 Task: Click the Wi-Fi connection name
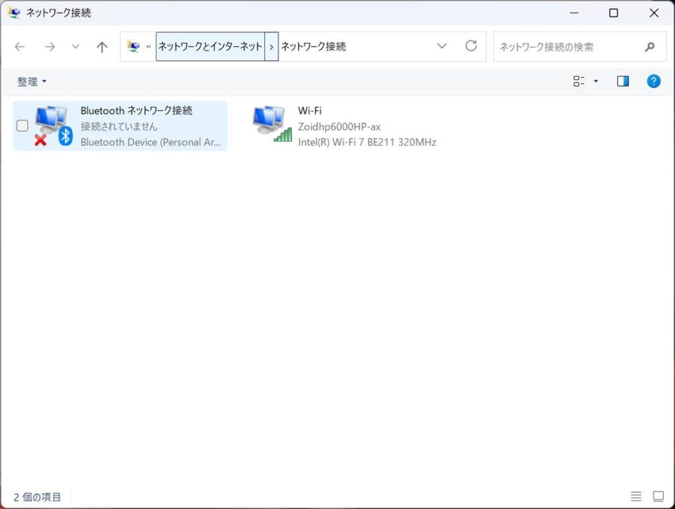[x=310, y=111]
